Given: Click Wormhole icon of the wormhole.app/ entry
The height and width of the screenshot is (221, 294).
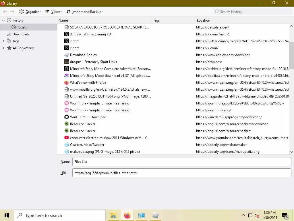Looking at the screenshot, I should (x=67, y=110).
